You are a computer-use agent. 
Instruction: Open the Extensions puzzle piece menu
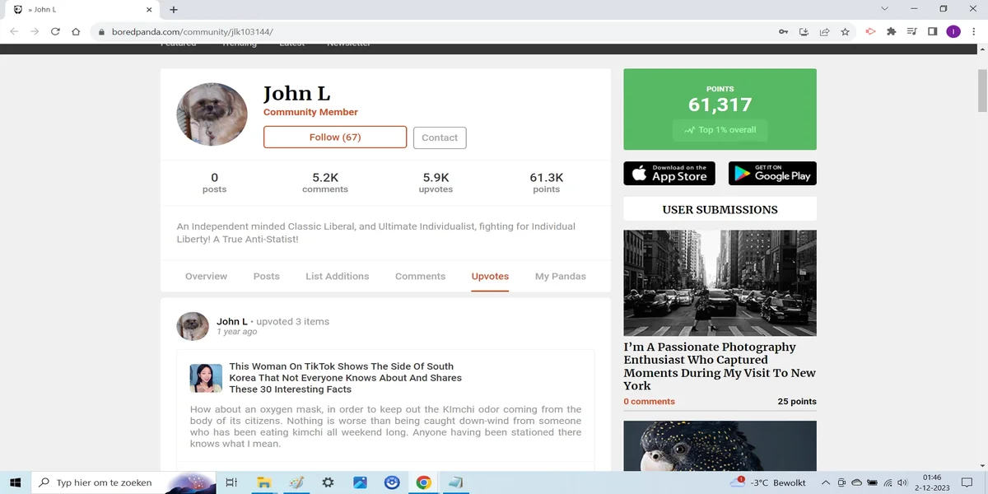point(891,31)
